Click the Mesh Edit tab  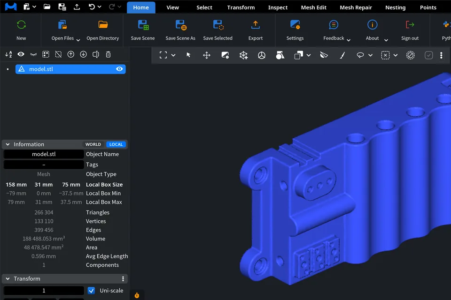click(313, 7)
